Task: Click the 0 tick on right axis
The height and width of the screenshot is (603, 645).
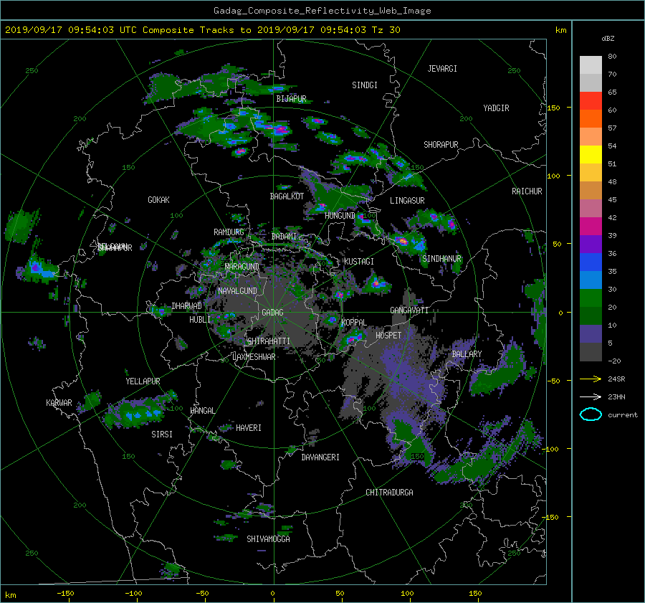Action: [x=560, y=313]
